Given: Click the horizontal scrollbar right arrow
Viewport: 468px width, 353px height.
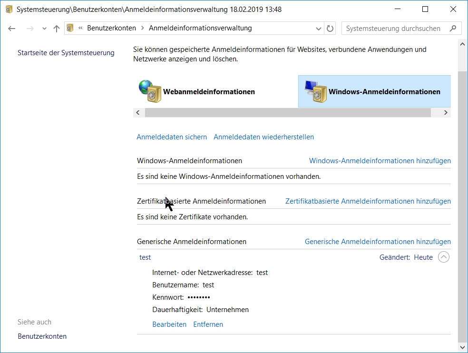Looking at the screenshot, I should tap(446, 113).
